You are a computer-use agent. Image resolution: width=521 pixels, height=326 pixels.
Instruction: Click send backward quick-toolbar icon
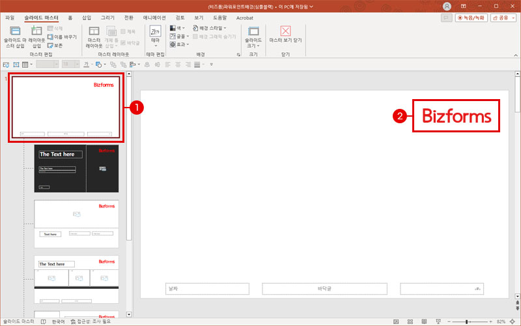pyautogui.click(x=123, y=65)
